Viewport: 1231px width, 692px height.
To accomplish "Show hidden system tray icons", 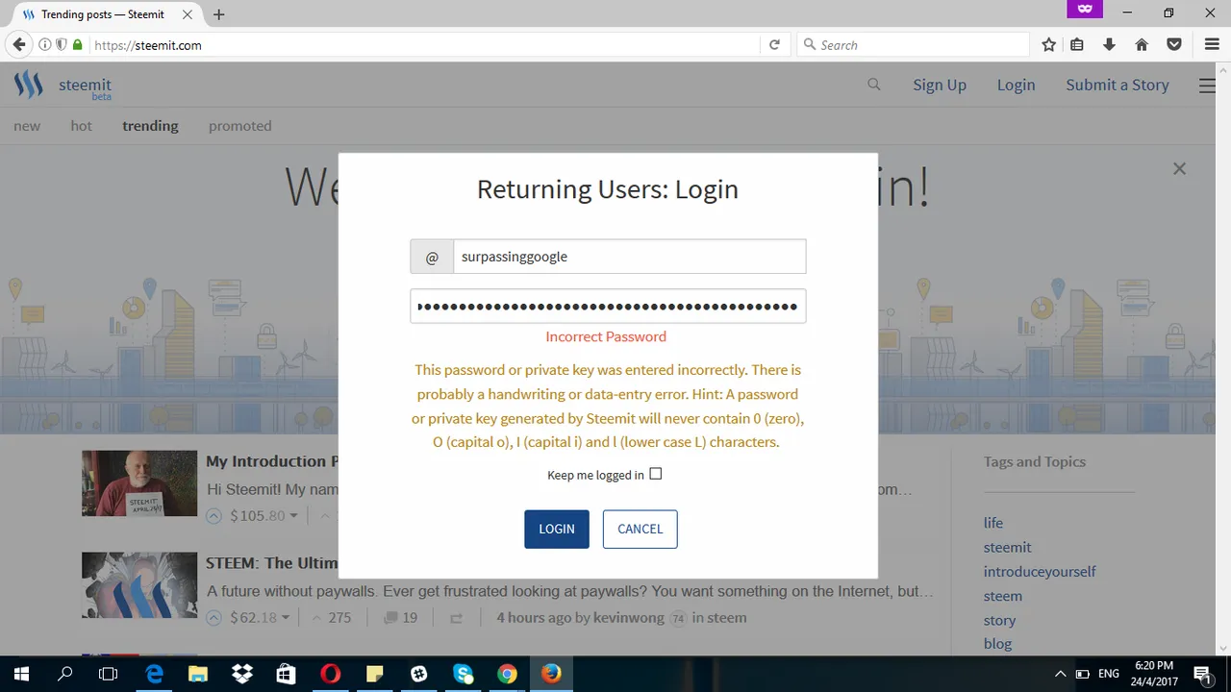I will [1060, 674].
